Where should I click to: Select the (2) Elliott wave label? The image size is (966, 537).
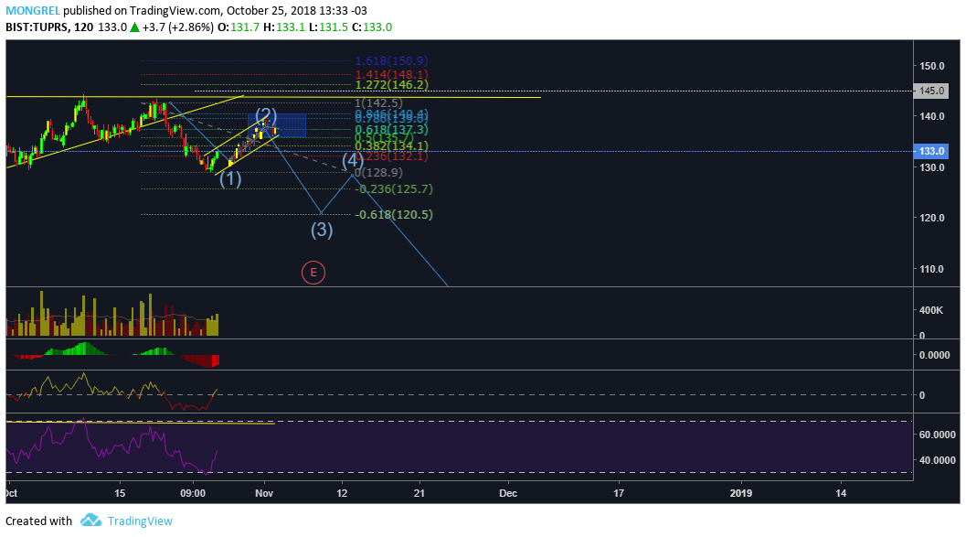coord(266,115)
